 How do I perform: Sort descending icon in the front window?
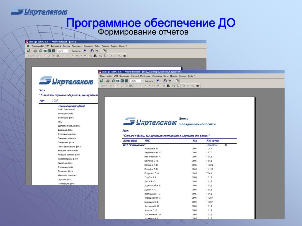coord(178,86)
